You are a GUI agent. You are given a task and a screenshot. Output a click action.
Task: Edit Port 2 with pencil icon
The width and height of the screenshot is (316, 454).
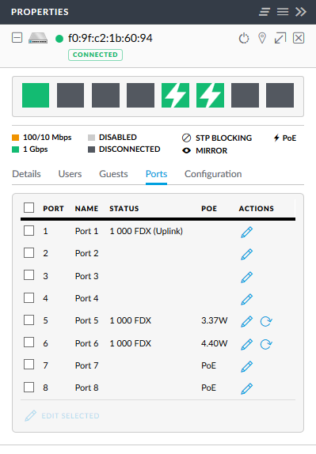247,254
